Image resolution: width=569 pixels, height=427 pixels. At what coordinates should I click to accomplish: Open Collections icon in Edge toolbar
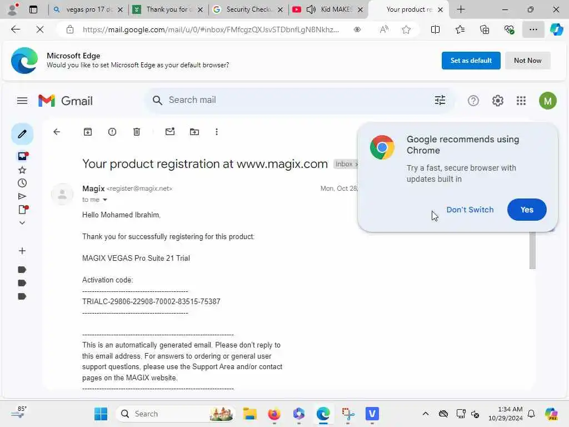click(x=485, y=29)
